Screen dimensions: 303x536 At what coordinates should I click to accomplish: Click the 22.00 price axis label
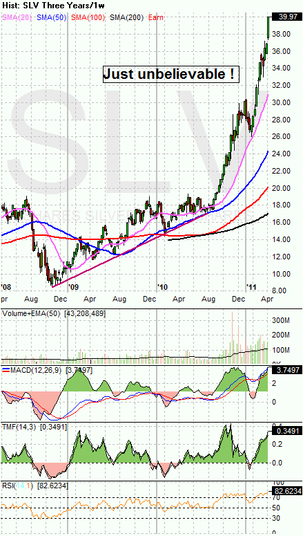click(282, 171)
